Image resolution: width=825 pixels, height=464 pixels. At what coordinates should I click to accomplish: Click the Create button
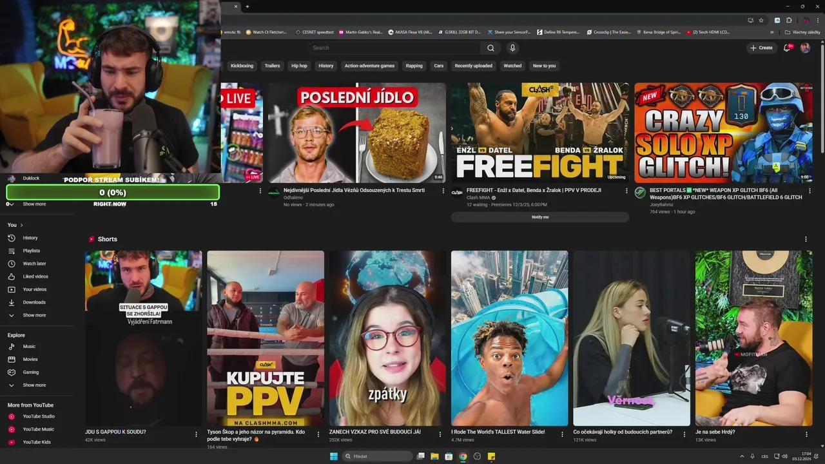tap(761, 48)
